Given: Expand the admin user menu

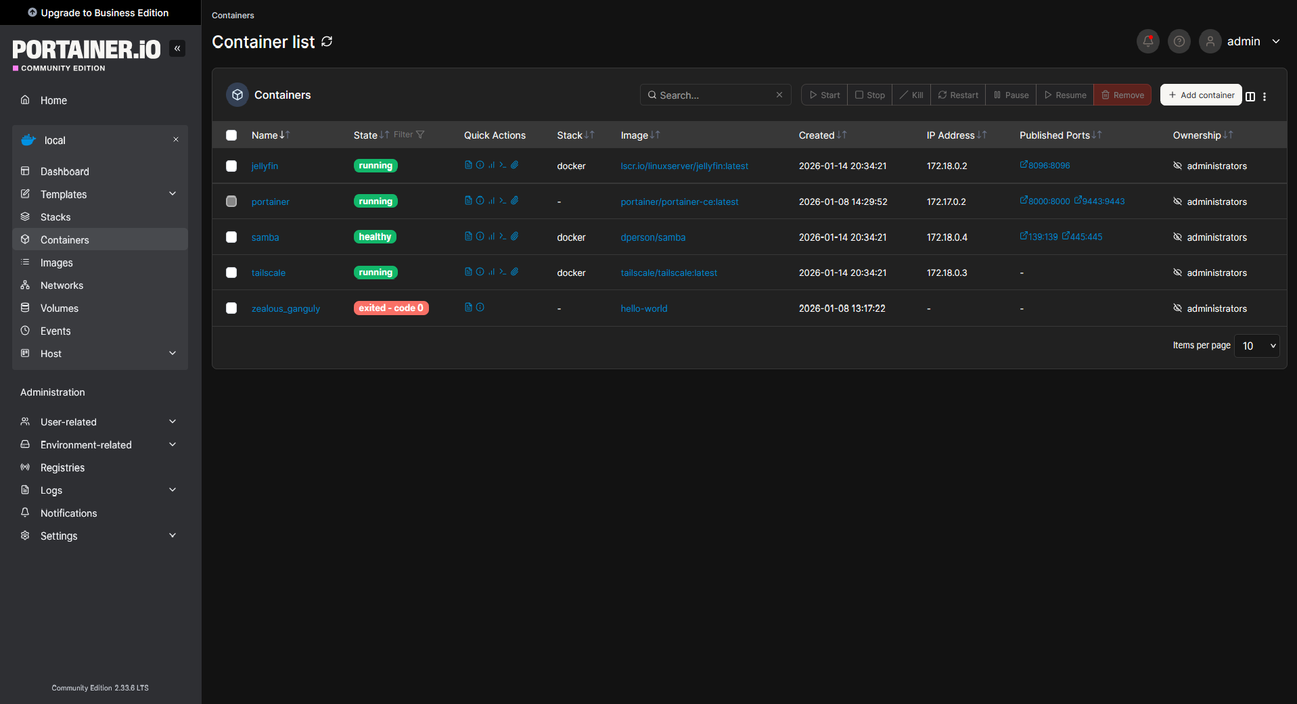Looking at the screenshot, I should click(x=1275, y=41).
